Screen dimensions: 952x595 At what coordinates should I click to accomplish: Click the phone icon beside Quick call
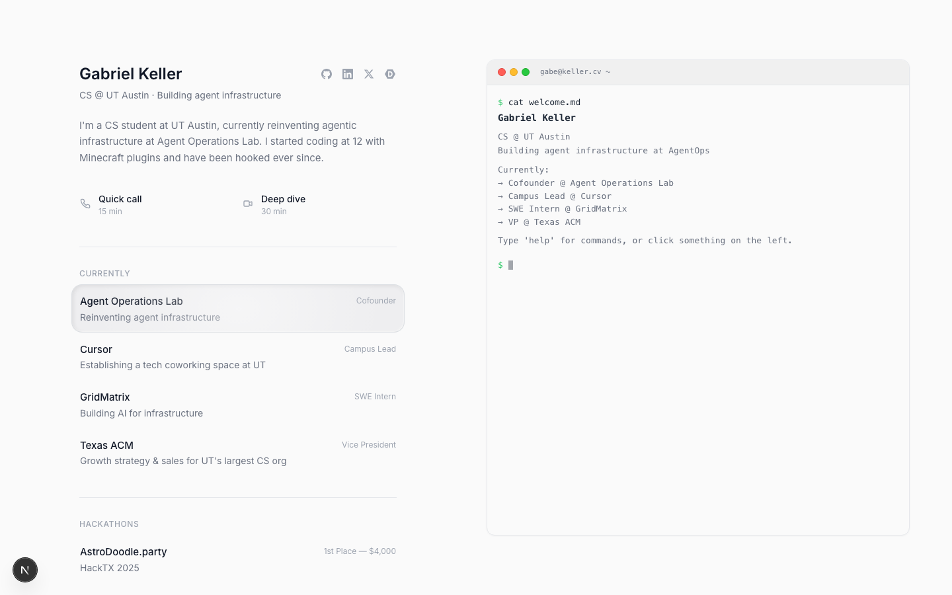click(x=85, y=204)
